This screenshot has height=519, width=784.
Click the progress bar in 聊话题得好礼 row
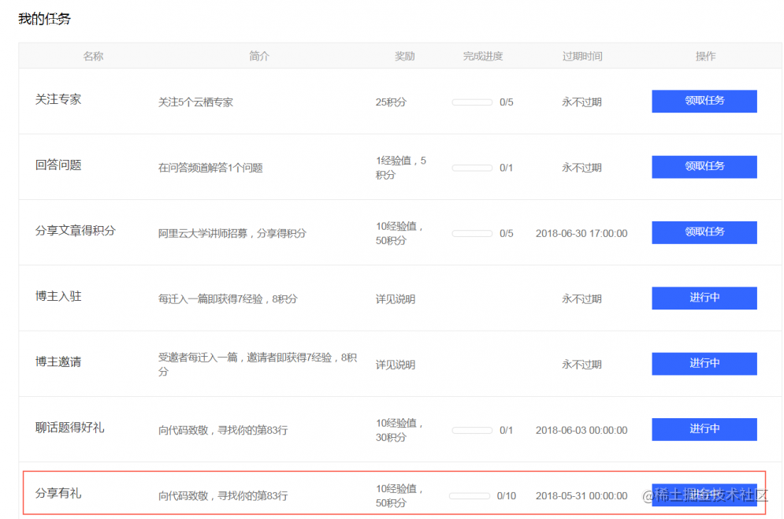(472, 430)
